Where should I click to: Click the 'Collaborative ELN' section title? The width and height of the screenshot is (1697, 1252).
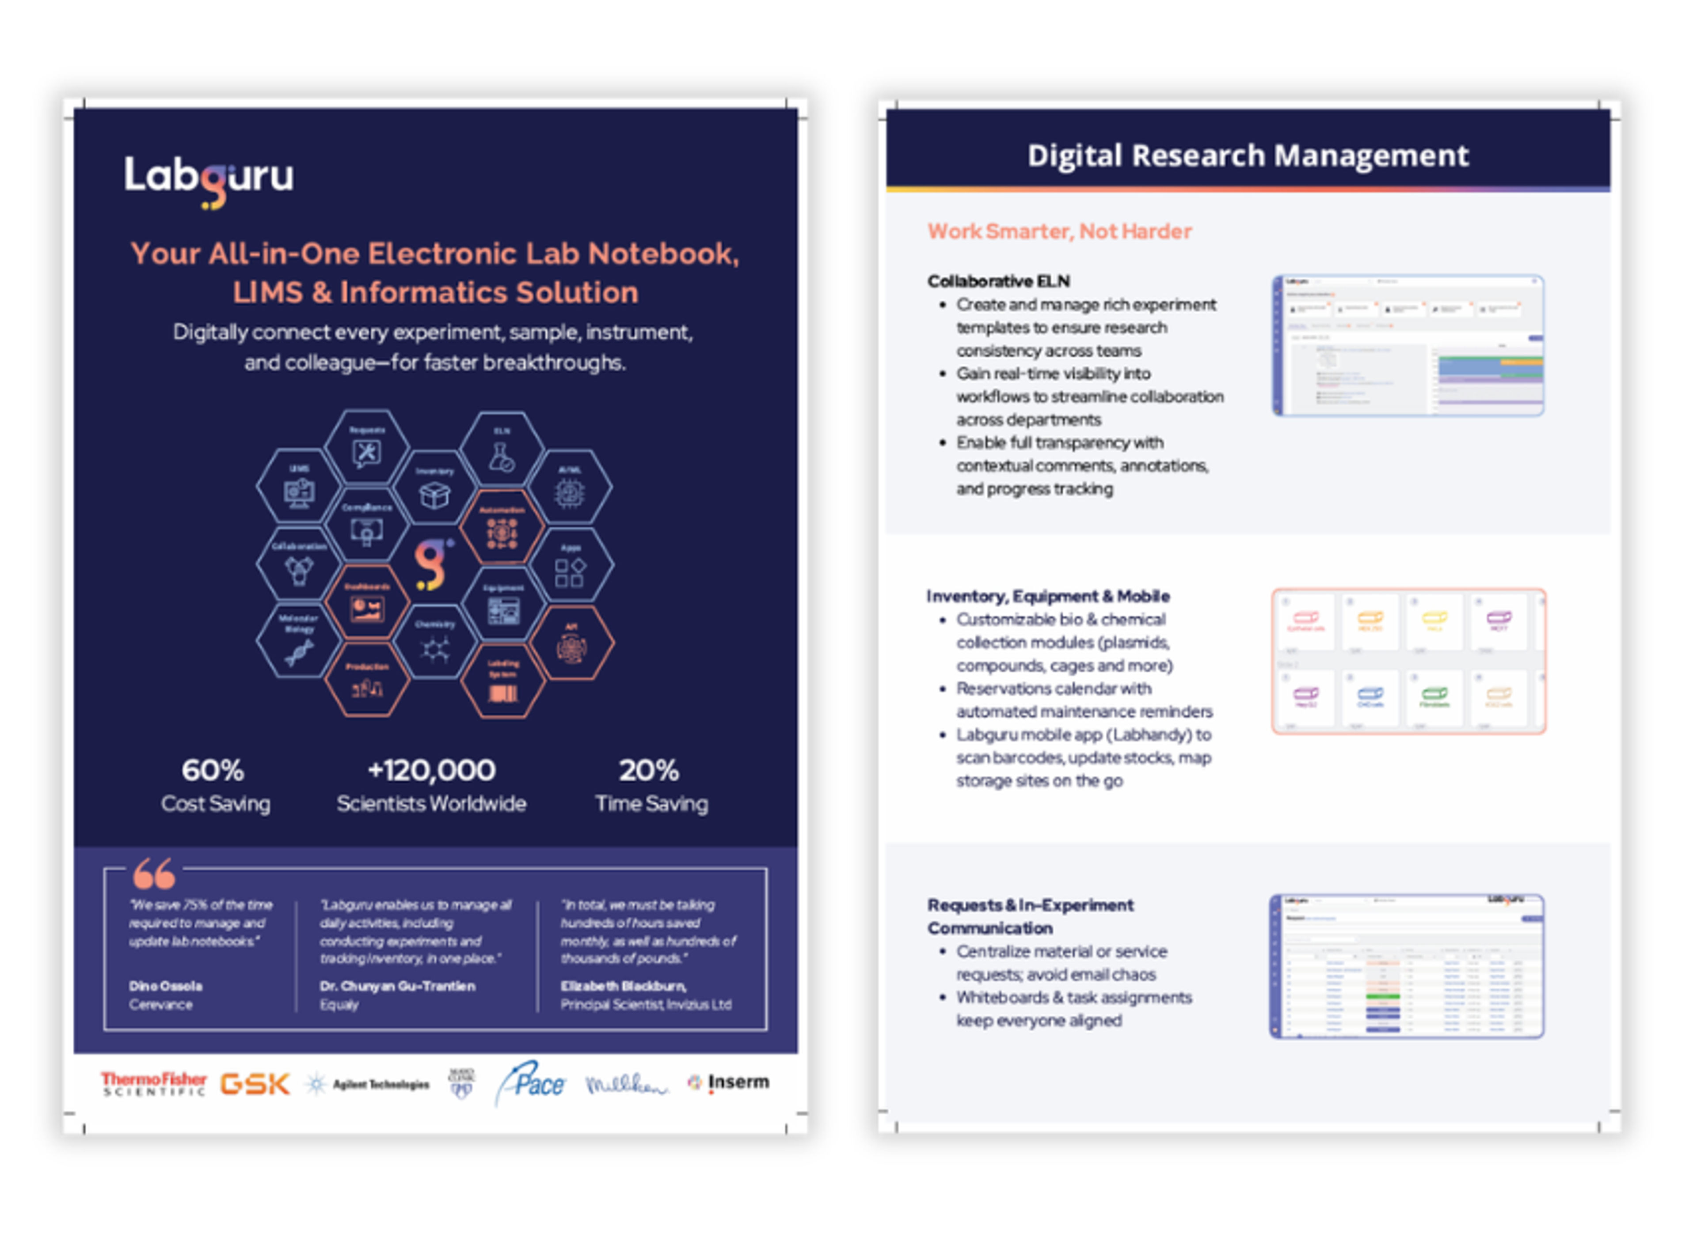click(999, 281)
